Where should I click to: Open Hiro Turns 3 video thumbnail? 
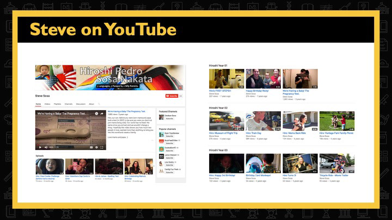(300, 164)
